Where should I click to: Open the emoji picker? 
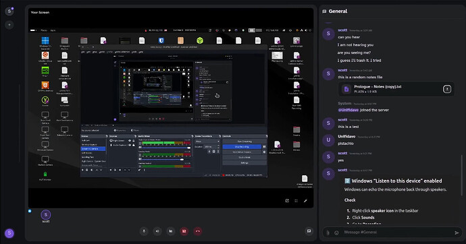click(x=336, y=233)
